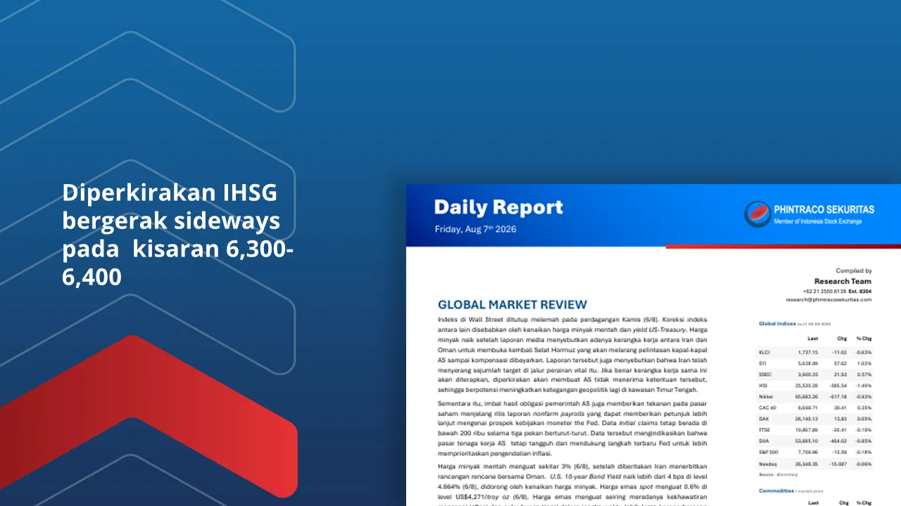The width and height of the screenshot is (901, 506).
Task: Click the FTSE row label
Action: point(765,430)
